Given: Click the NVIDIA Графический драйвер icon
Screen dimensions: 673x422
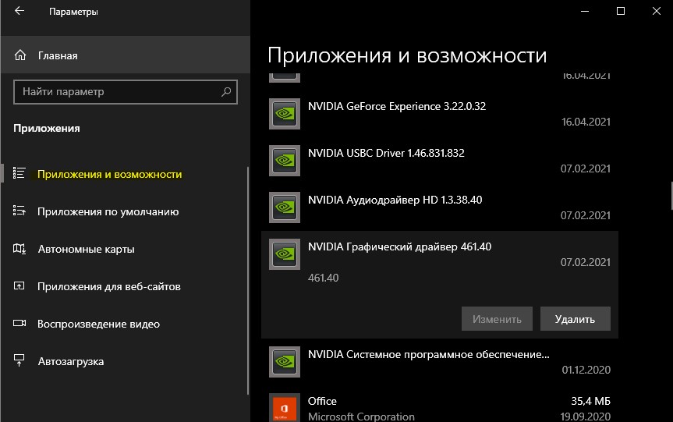Looking at the screenshot, I should [285, 254].
